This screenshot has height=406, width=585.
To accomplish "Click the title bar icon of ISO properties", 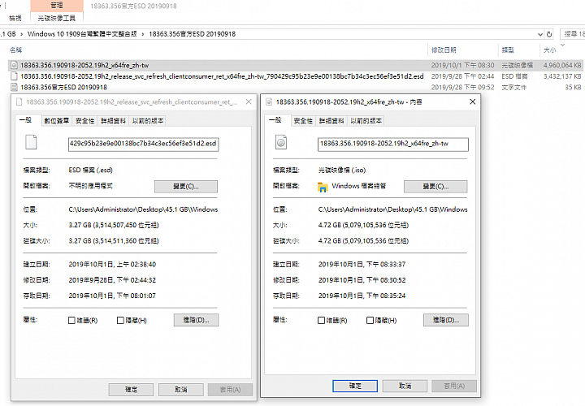I will tap(269, 101).
